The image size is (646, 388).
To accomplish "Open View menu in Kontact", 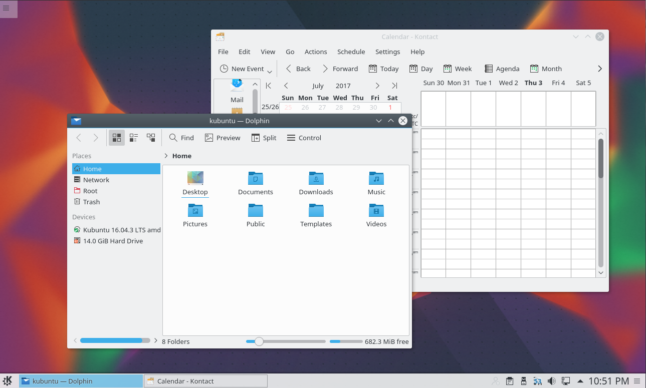I will coord(268,52).
